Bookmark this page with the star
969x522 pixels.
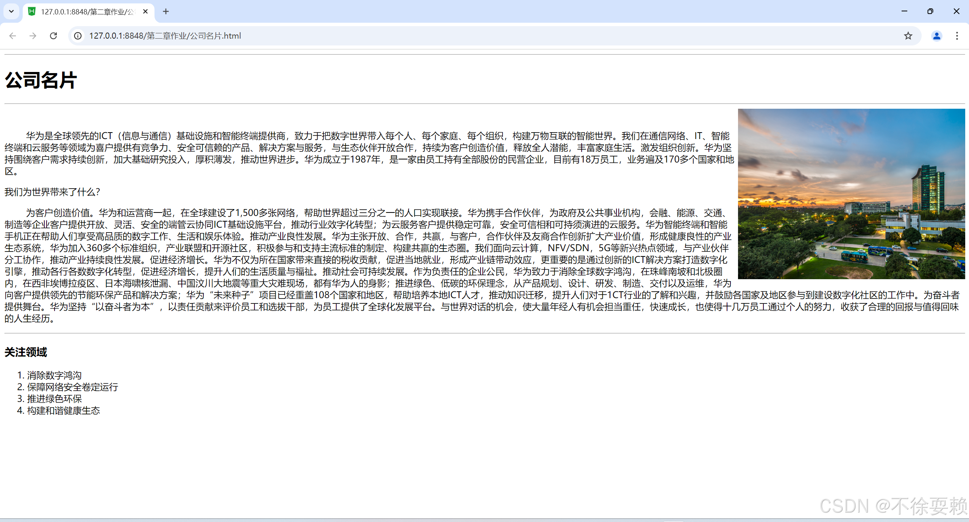coord(908,36)
